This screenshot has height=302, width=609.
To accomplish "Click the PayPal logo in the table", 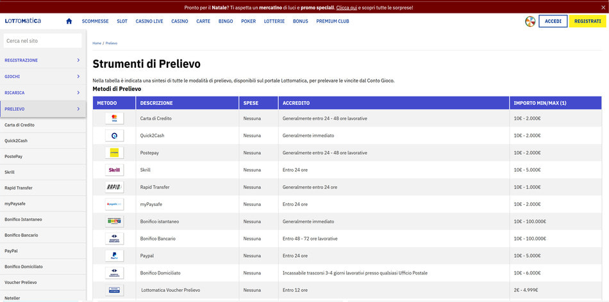I will tap(114, 256).
